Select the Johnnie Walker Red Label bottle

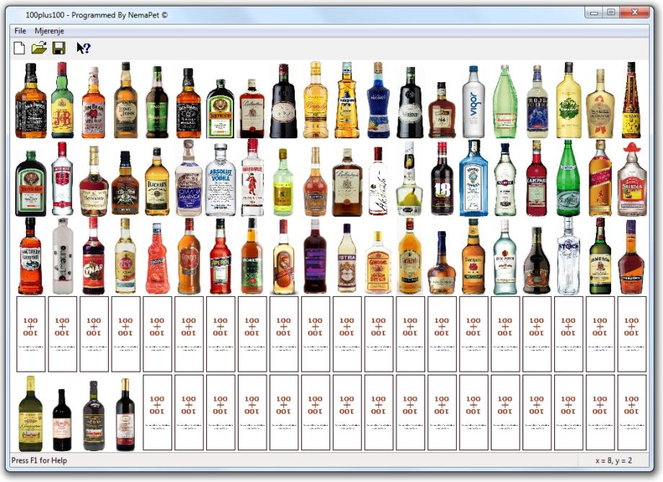coord(600,178)
